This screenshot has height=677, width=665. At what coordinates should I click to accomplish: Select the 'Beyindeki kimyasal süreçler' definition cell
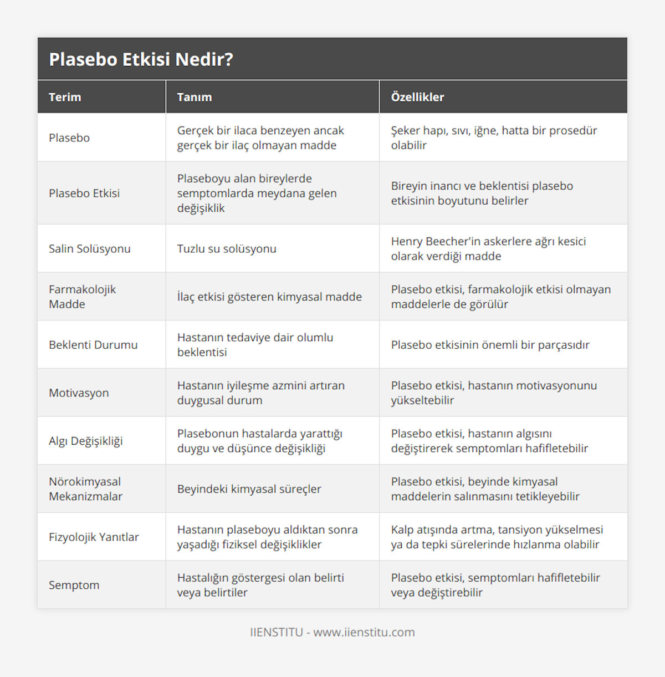coord(249,489)
